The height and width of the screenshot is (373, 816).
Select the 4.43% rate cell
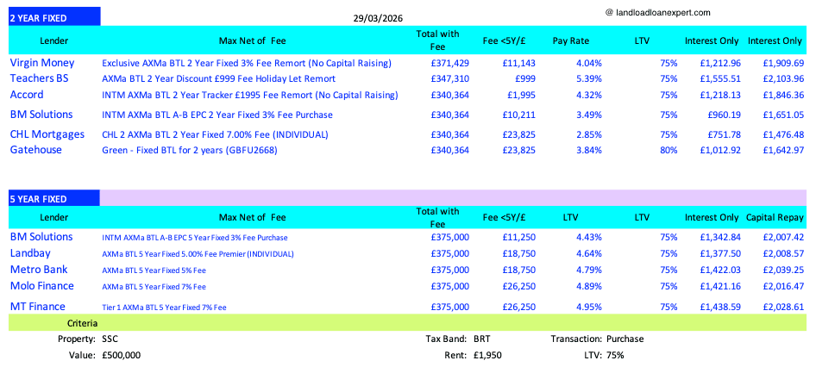(590, 237)
